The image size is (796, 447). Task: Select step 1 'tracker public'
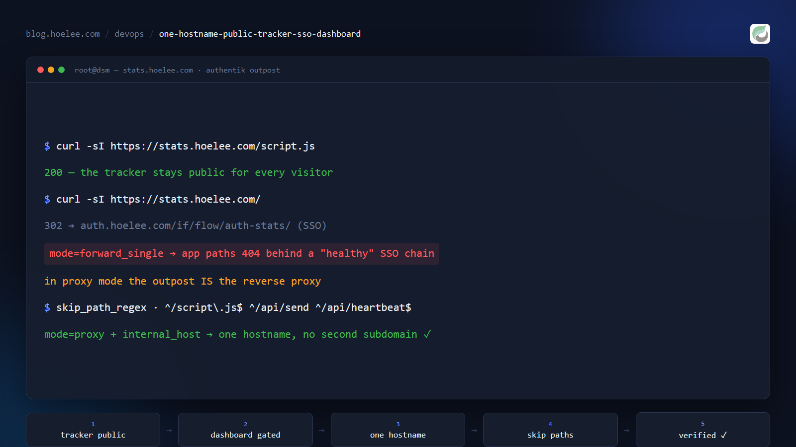(93, 430)
